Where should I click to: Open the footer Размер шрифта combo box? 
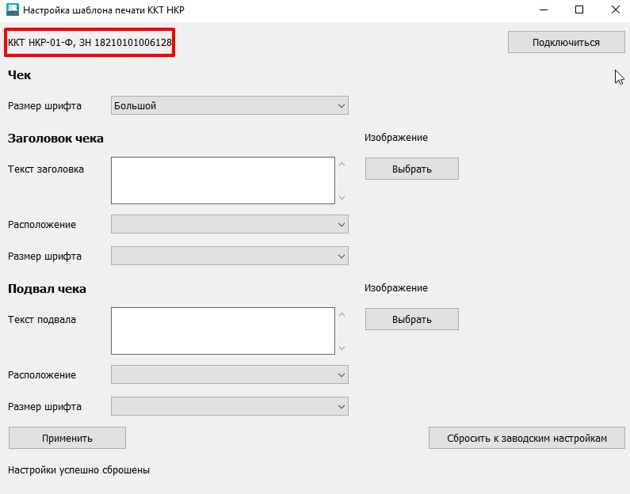point(230,406)
